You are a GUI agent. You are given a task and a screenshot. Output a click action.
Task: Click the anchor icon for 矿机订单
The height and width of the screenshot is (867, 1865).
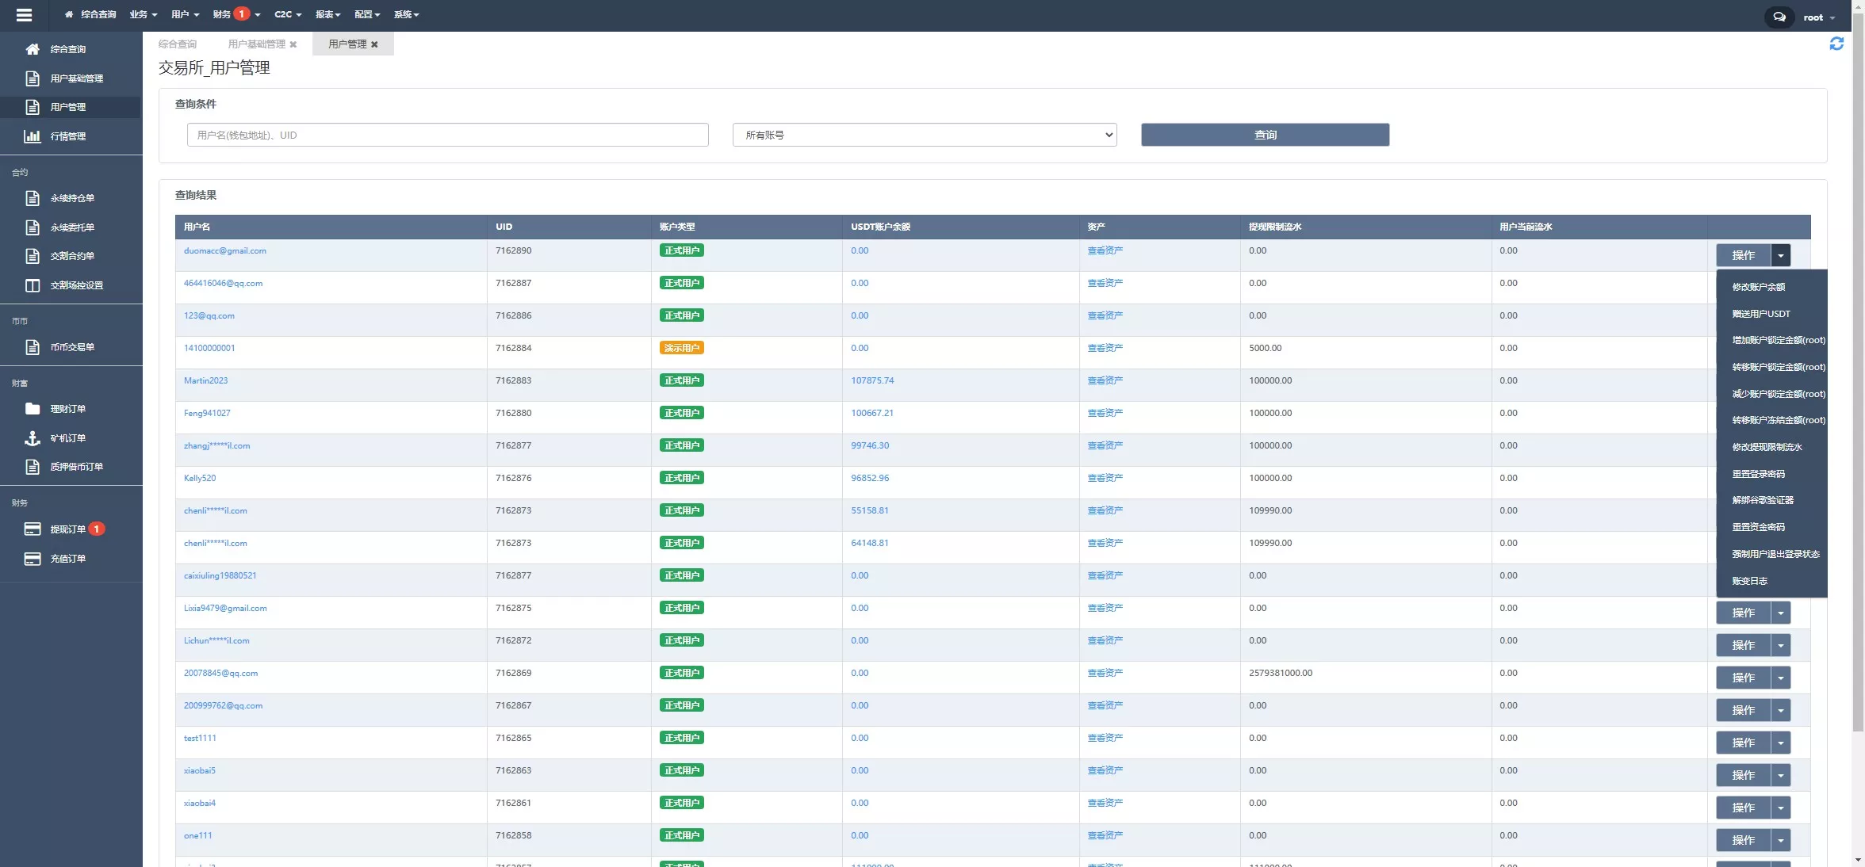[x=33, y=438]
